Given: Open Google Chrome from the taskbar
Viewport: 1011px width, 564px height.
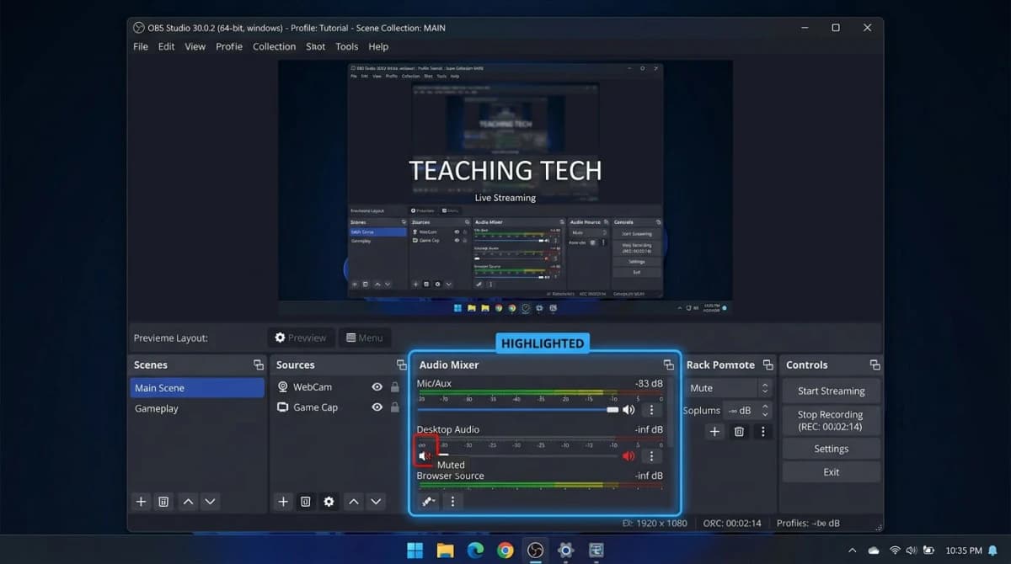Looking at the screenshot, I should 505,551.
